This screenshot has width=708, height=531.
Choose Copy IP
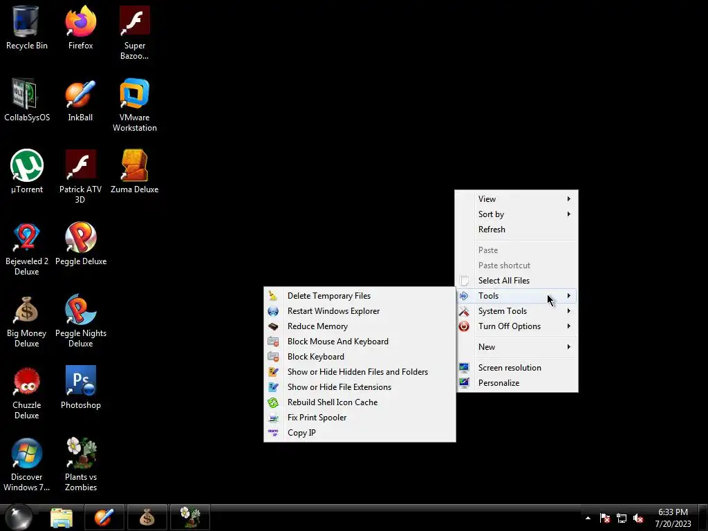[x=360, y=433]
